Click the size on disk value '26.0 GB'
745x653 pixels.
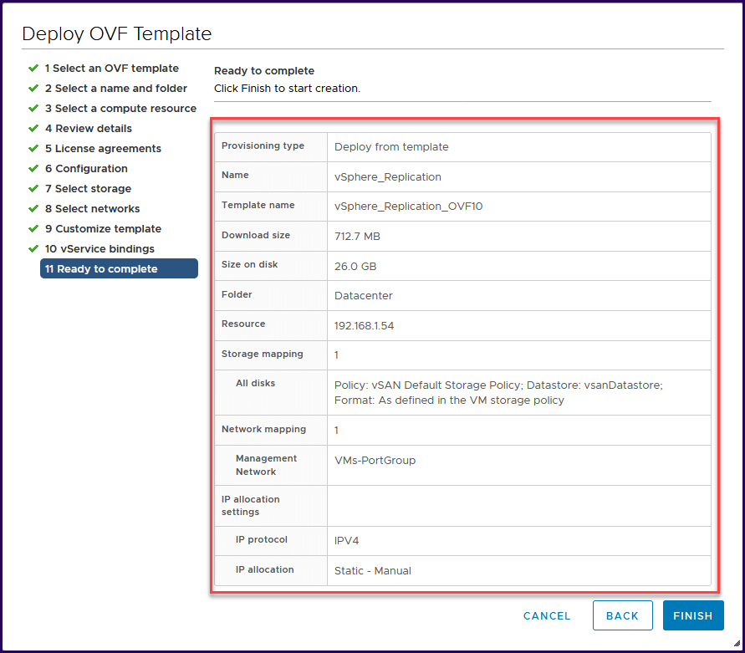coord(355,266)
